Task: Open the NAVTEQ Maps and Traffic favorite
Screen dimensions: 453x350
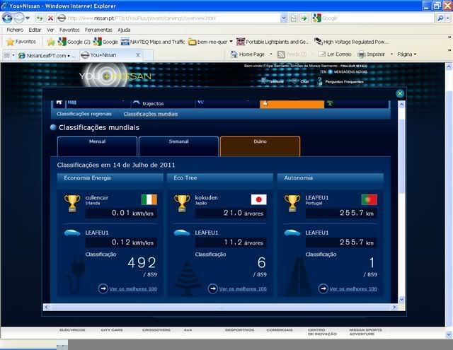Action: tap(153, 42)
